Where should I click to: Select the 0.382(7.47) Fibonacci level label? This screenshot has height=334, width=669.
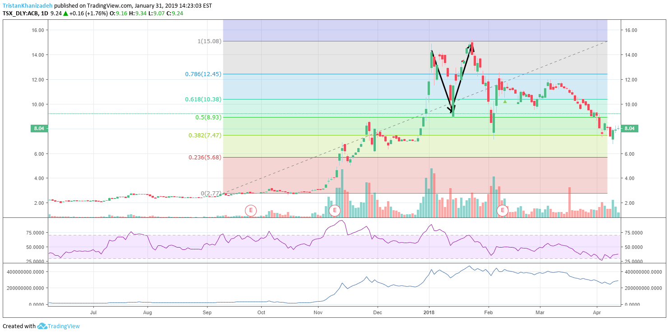point(205,135)
